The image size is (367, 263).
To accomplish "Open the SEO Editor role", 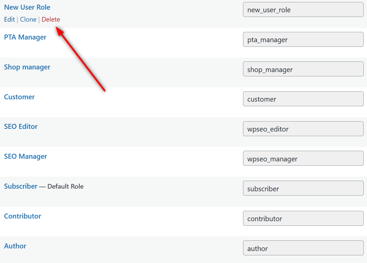I will coord(21,126).
